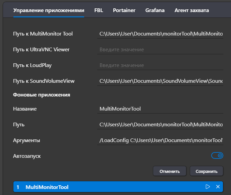Click row number 1 in the app list
Viewport: 231px width, 195px height.
[18, 187]
